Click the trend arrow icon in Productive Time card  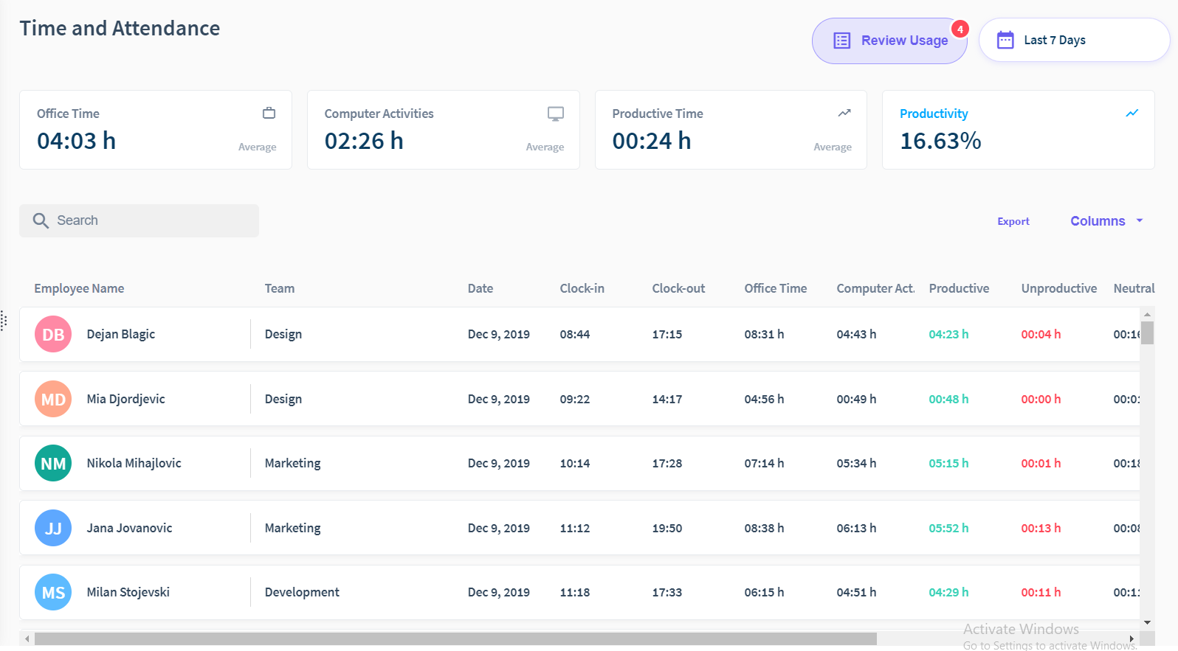tap(844, 113)
